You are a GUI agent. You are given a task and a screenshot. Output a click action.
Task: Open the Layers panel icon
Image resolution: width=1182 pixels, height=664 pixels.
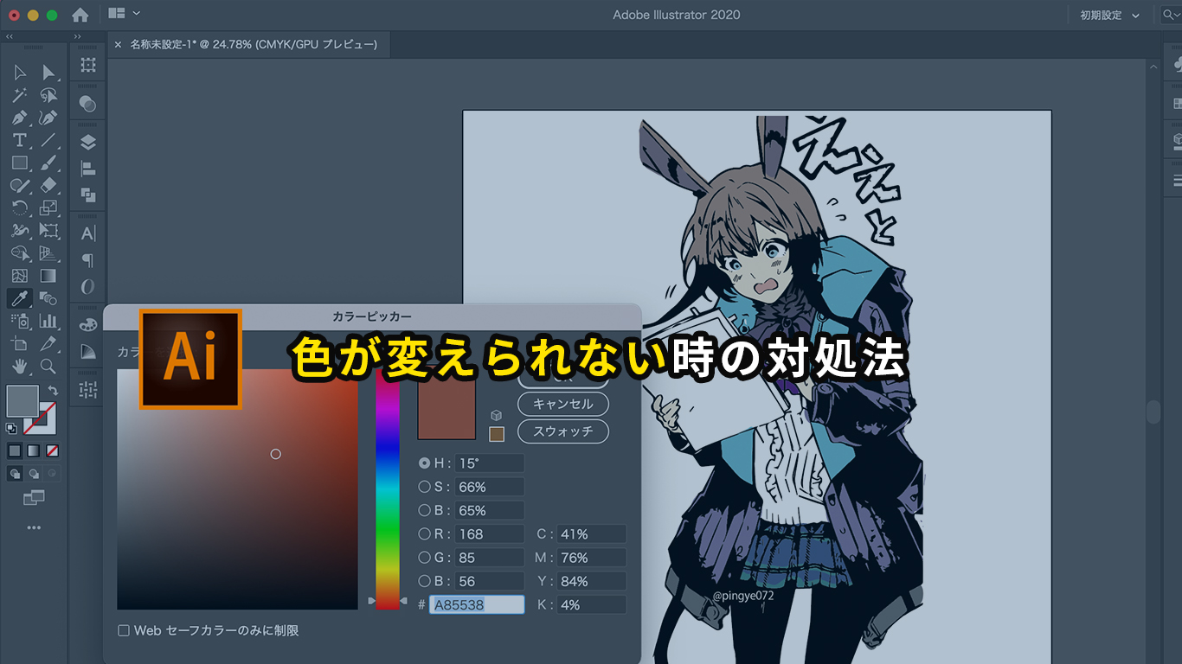87,143
